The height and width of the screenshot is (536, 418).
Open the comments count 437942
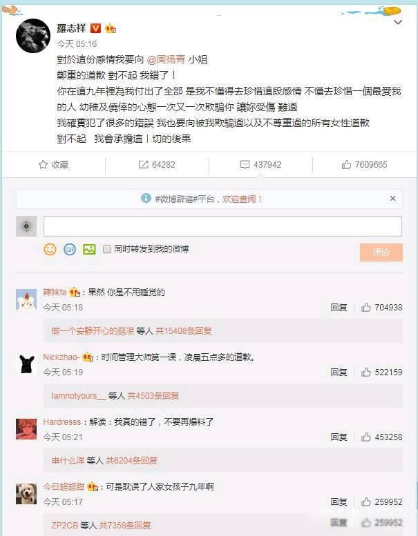260,165
